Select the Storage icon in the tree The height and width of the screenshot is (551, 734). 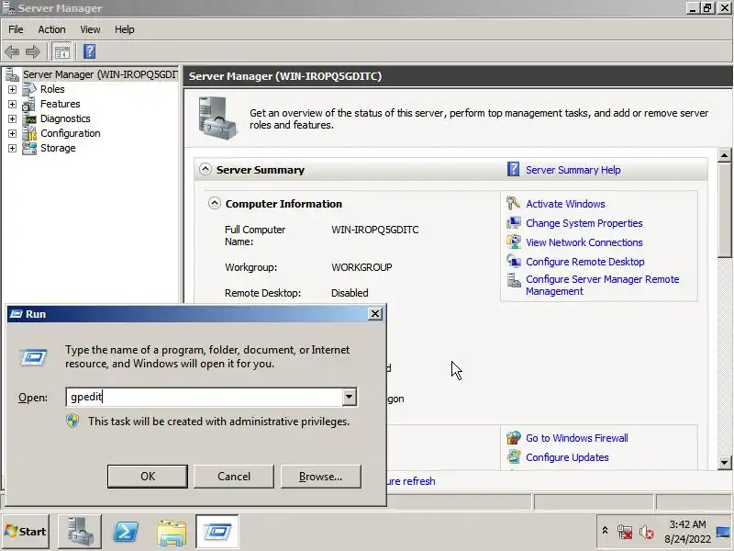tap(29, 148)
